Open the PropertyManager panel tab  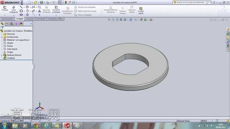(x=7, y=24)
